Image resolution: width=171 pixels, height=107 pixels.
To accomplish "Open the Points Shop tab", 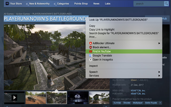I will 81,4.
